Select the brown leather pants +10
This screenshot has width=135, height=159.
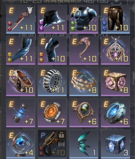pos(116,19)
